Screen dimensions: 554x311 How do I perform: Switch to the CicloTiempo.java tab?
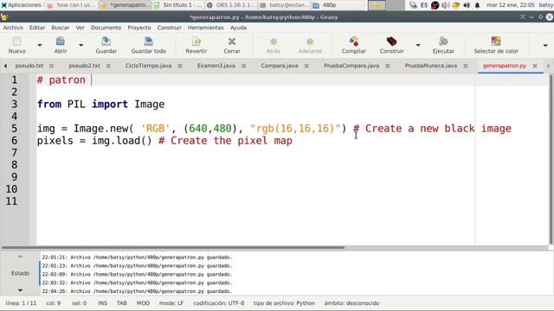pos(148,66)
